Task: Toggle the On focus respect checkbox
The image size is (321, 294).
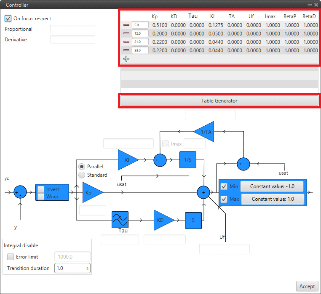Action: click(x=8, y=19)
